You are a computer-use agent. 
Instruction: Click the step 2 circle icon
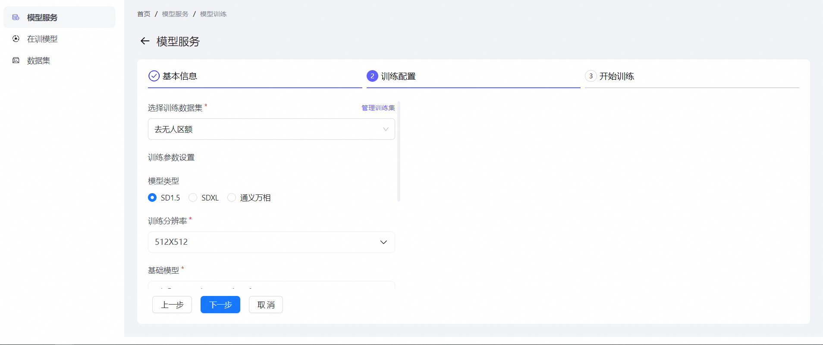pyautogui.click(x=372, y=76)
